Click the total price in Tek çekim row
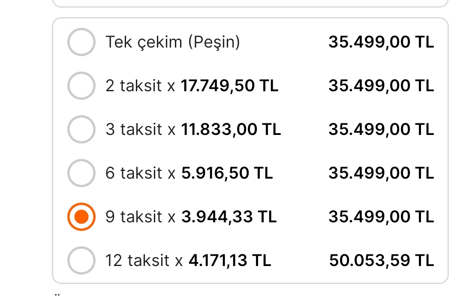This screenshot has height=296, width=457. pos(381,42)
